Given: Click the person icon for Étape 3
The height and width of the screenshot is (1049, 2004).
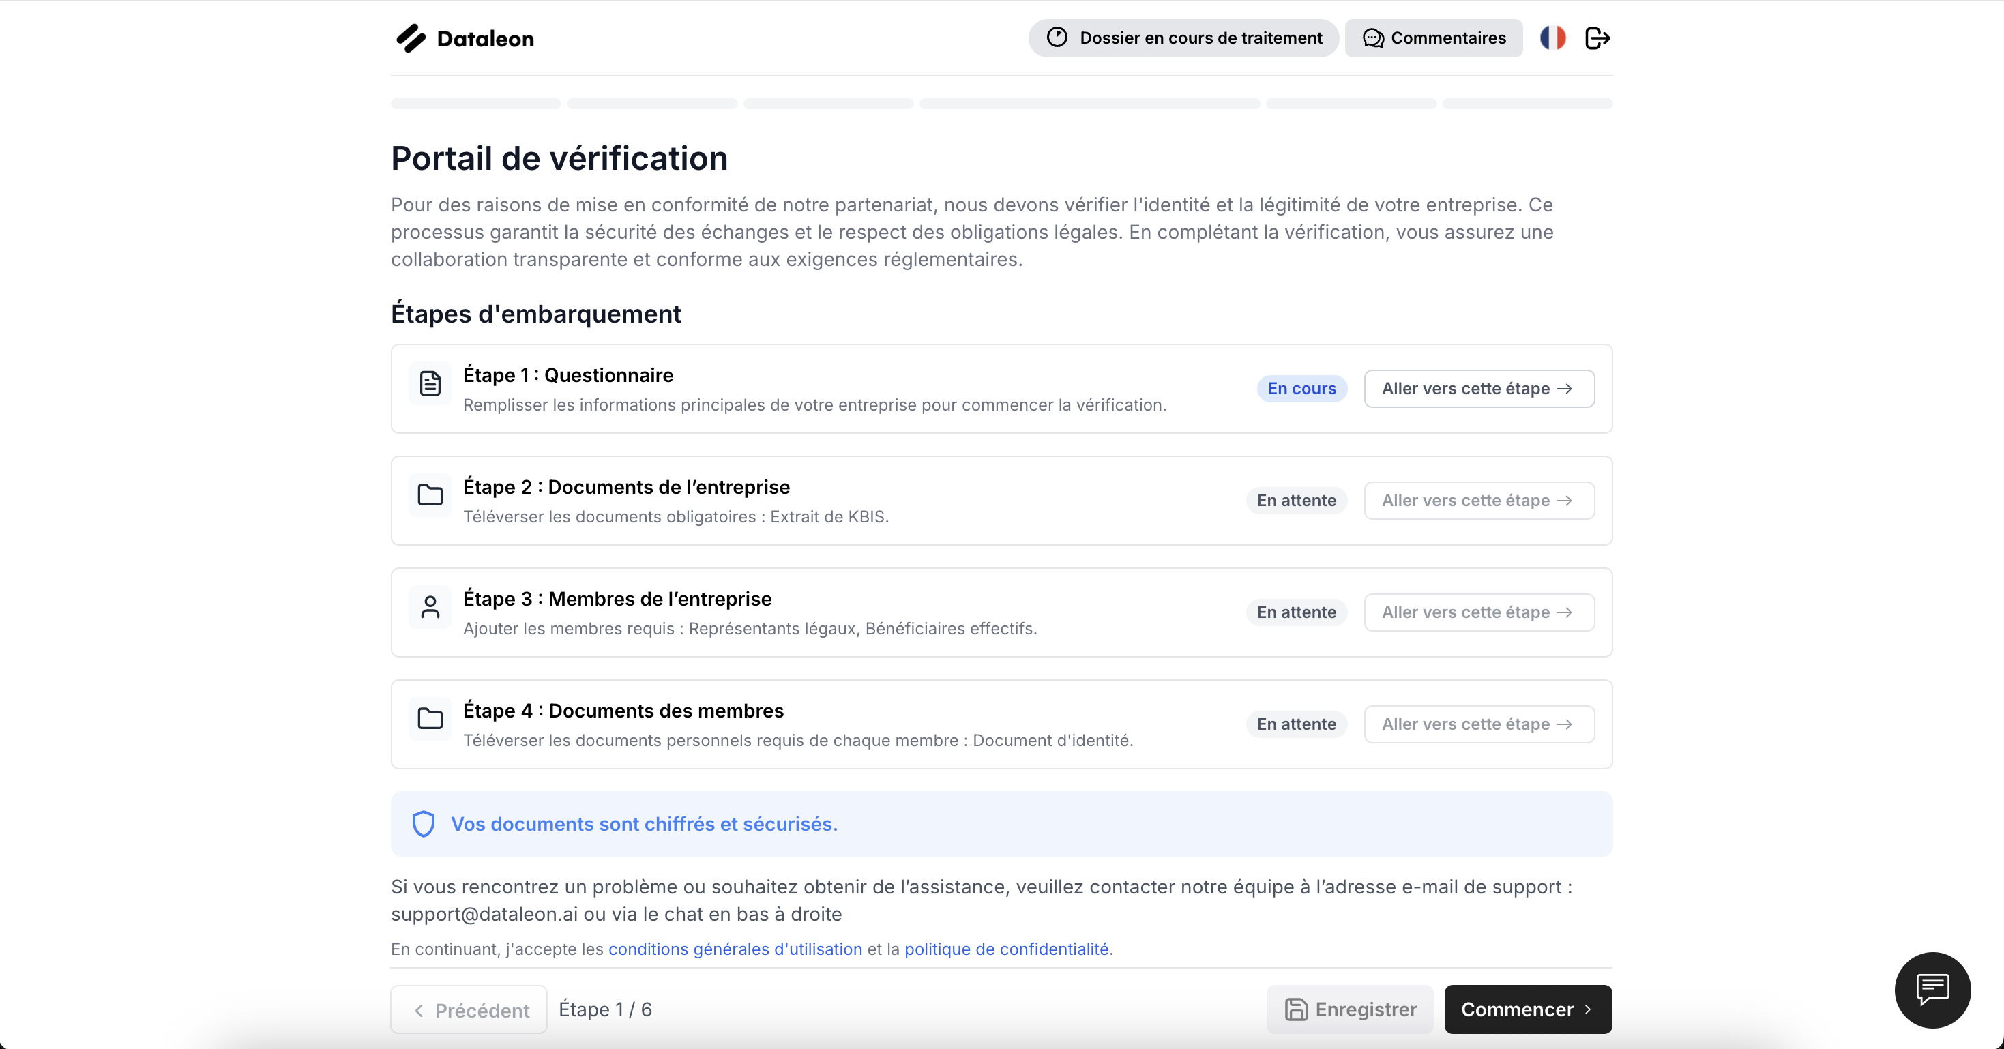Looking at the screenshot, I should [430, 607].
